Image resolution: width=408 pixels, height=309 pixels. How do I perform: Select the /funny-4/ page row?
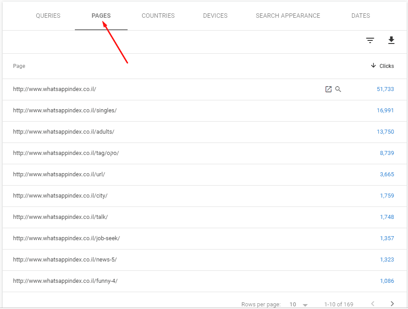[205, 281]
